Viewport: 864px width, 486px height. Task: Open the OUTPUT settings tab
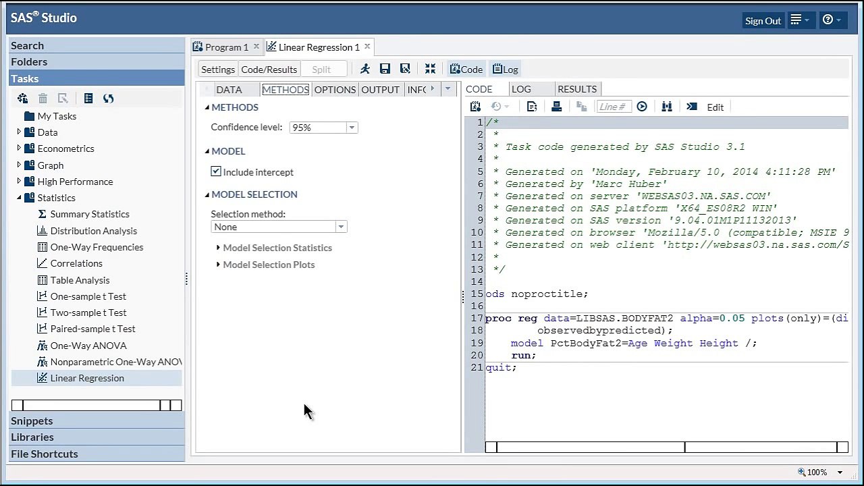click(380, 89)
